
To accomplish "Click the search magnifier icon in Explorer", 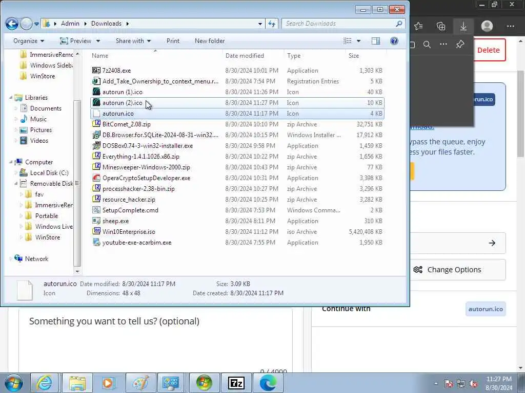I will [x=399, y=24].
